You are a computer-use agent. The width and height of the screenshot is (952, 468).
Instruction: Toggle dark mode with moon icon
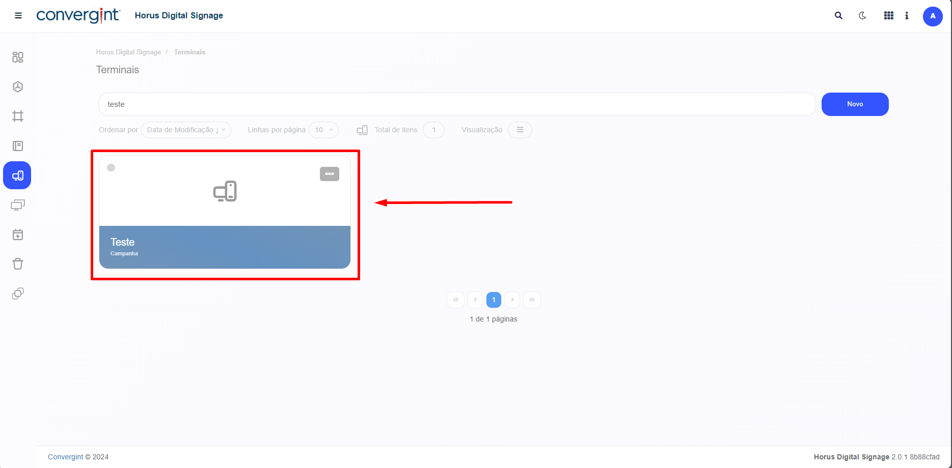click(862, 16)
